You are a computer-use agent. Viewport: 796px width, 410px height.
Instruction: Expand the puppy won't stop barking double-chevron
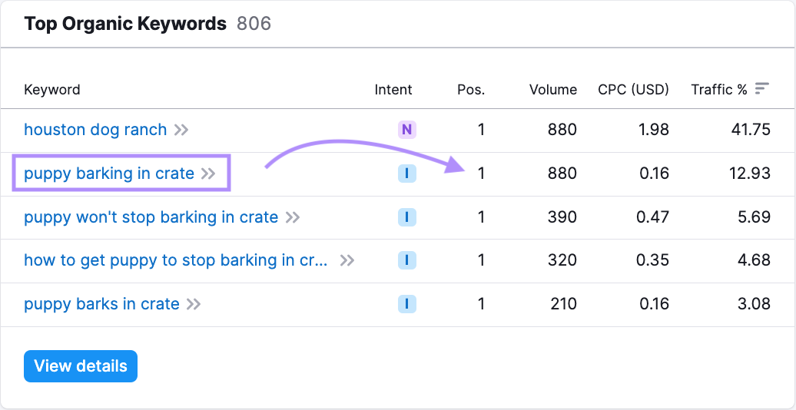292,217
